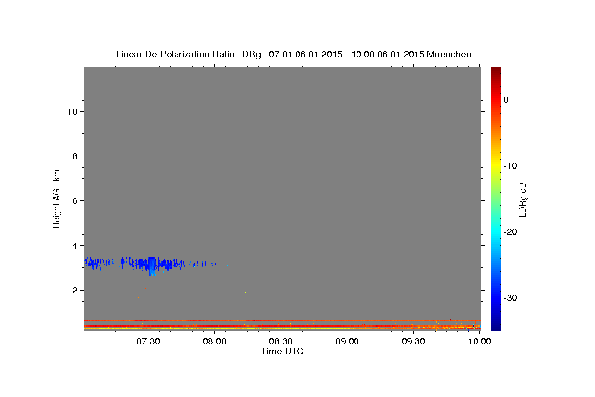The image size is (595, 397).
Task: Click the height tick label 6
Action: coord(75,201)
